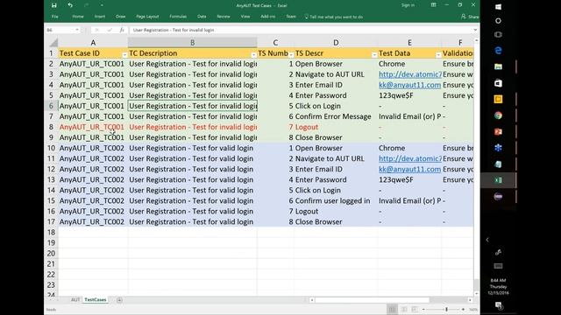Click Sign in at the top
This screenshot has height=315, width=561.
point(408,5)
